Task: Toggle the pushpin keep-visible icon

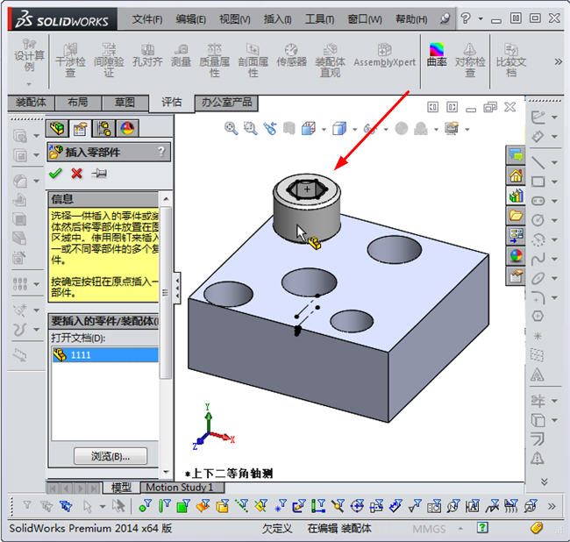Action: 99,173
